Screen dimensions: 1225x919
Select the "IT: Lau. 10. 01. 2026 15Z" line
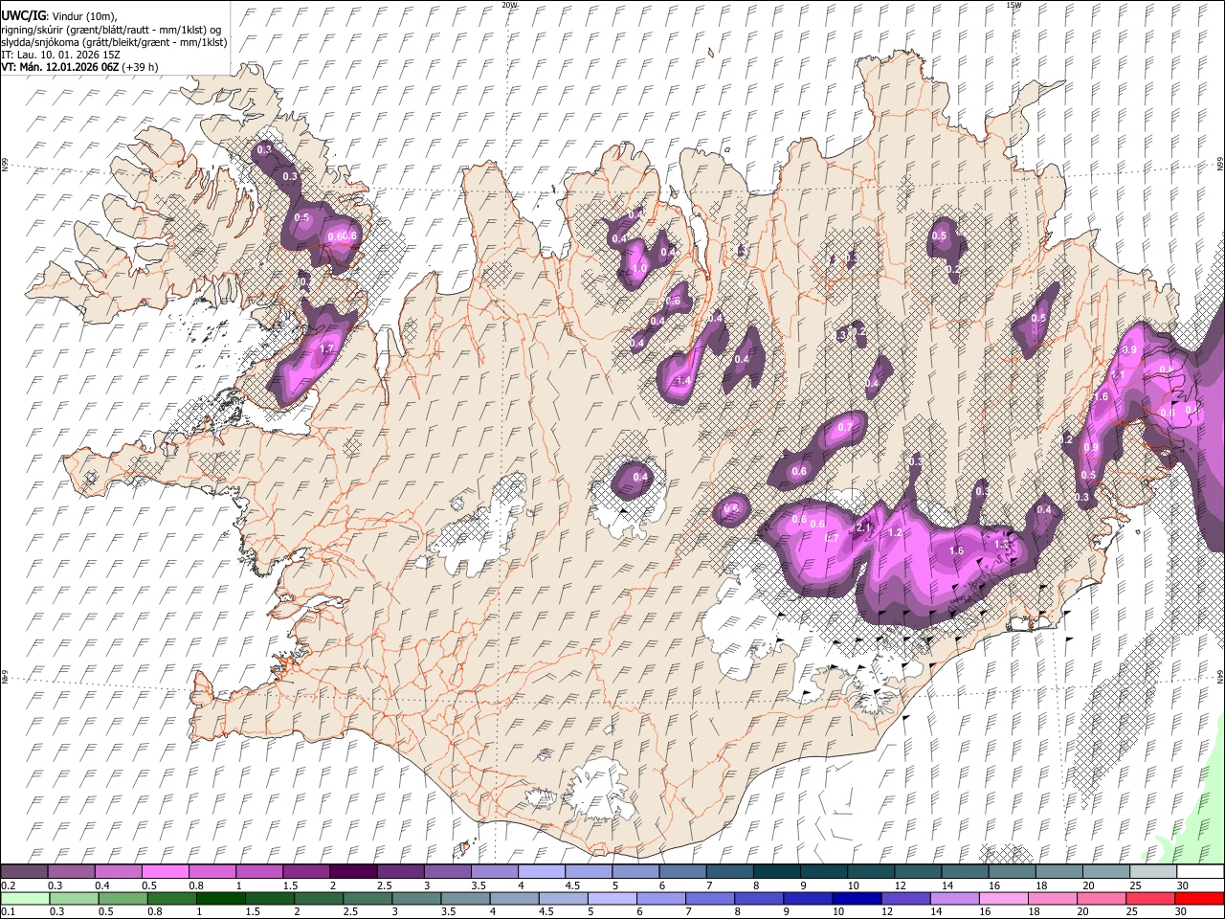pyautogui.click(x=60, y=55)
